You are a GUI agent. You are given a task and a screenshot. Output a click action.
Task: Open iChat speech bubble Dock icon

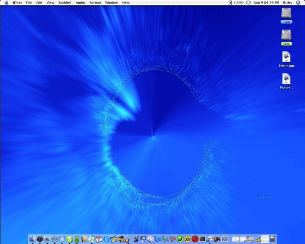click(62, 239)
